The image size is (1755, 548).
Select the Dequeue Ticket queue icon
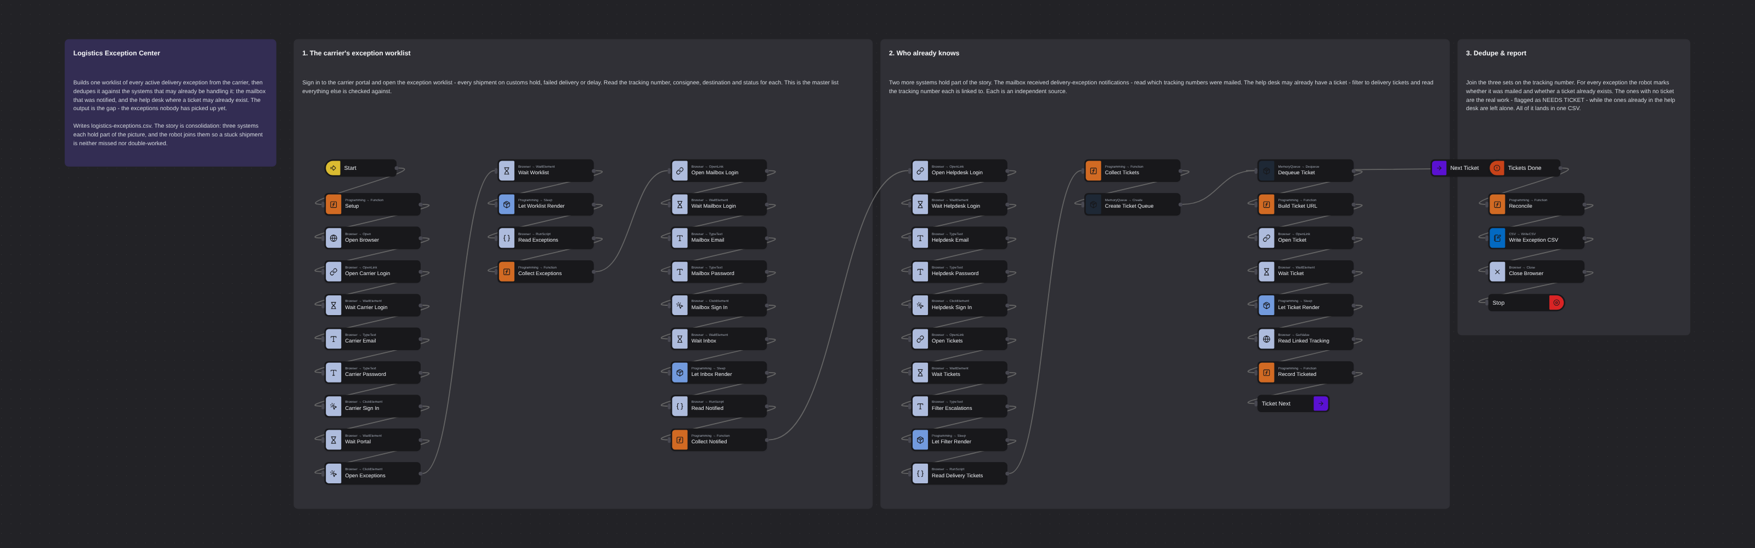[x=1266, y=171]
